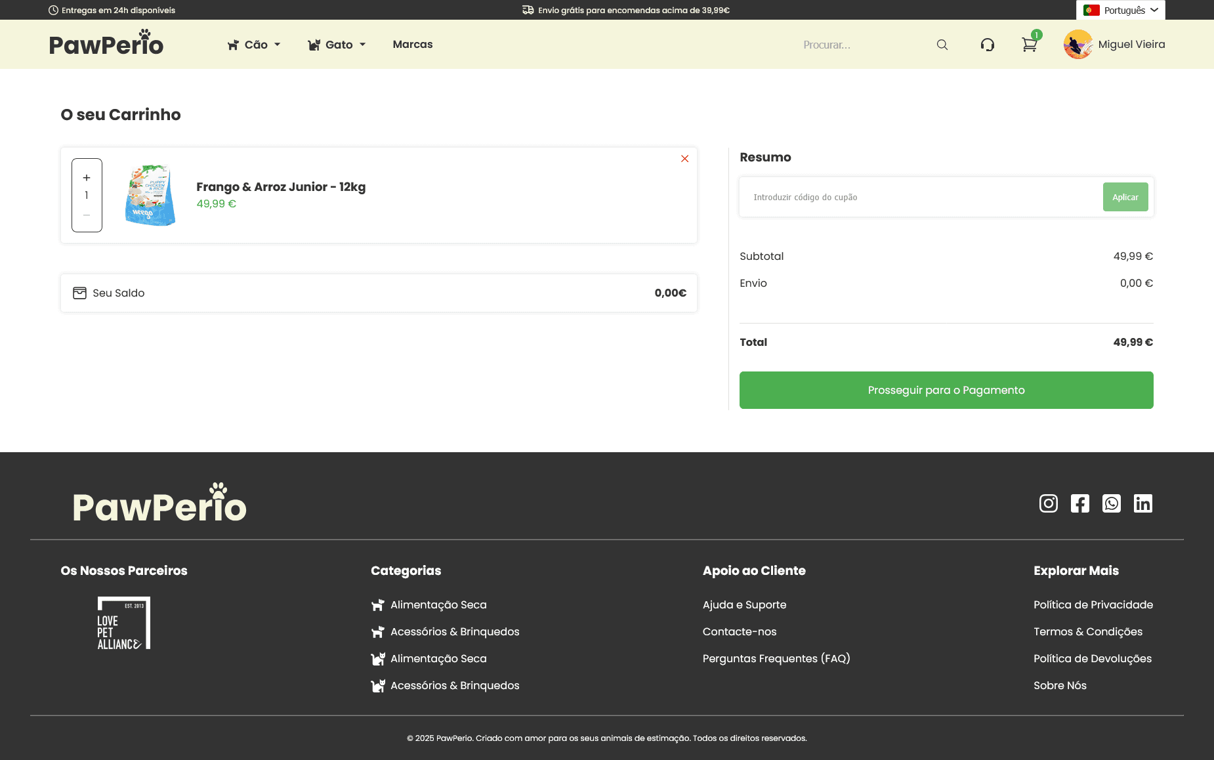Open the Perguntas Frequentes (FAQ) link

click(776, 658)
